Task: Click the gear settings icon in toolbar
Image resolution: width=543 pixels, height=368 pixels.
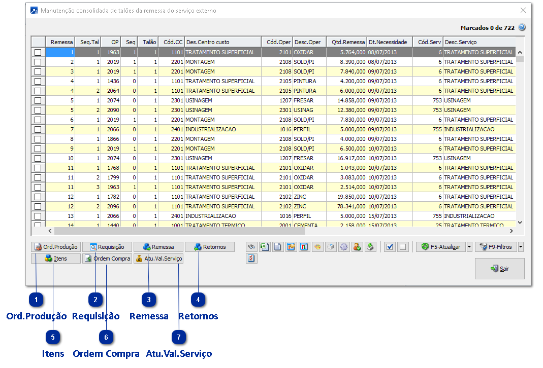Action: coord(344,247)
